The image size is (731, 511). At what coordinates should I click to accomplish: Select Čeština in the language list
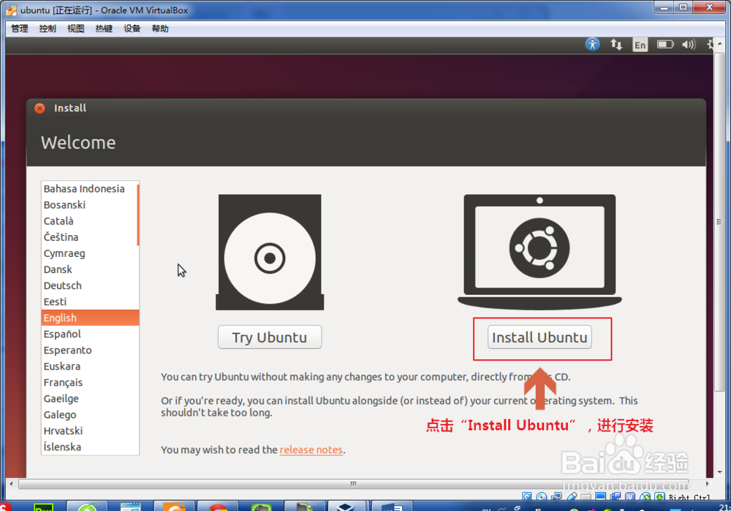[89, 237]
